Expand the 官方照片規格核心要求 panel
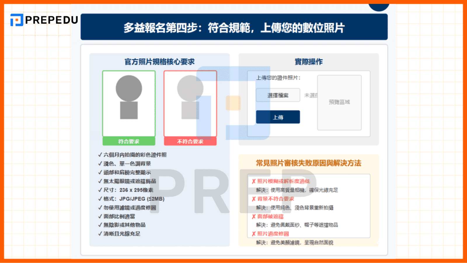Image resolution: width=467 pixels, height=263 pixels. tap(160, 62)
